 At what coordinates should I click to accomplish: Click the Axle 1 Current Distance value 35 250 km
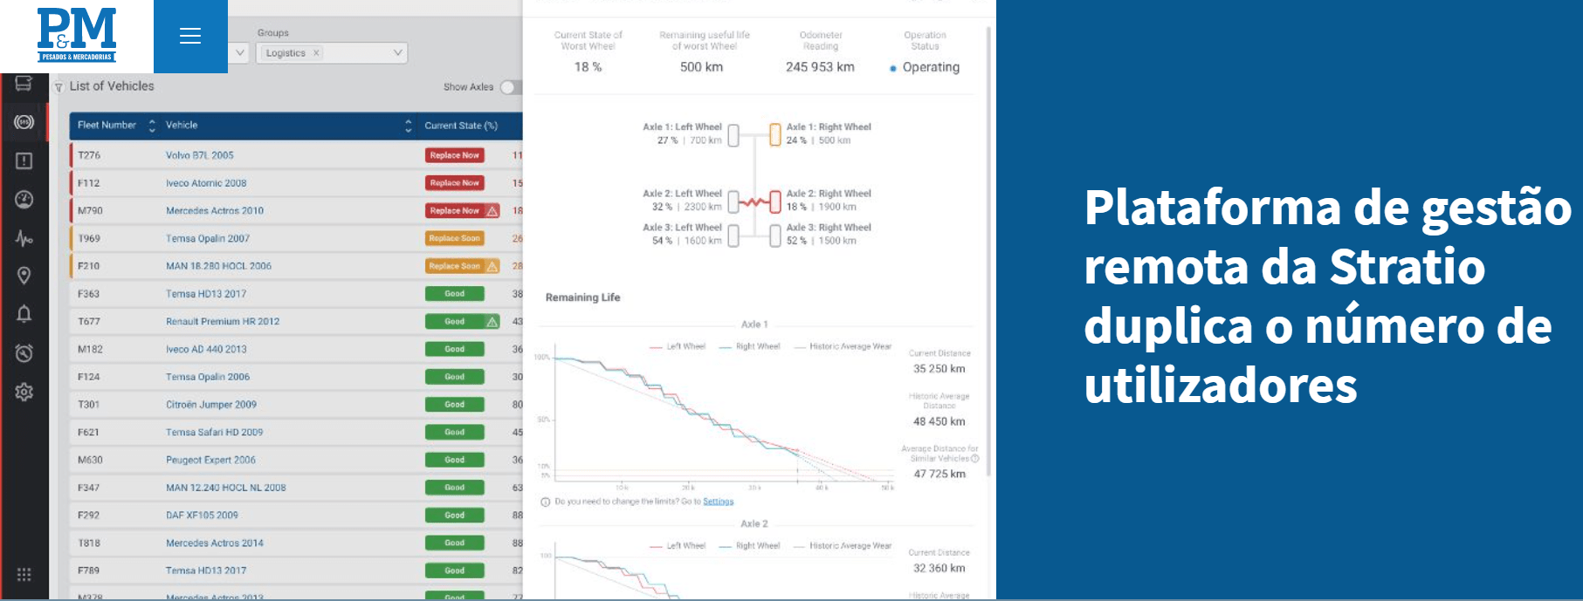click(x=939, y=369)
